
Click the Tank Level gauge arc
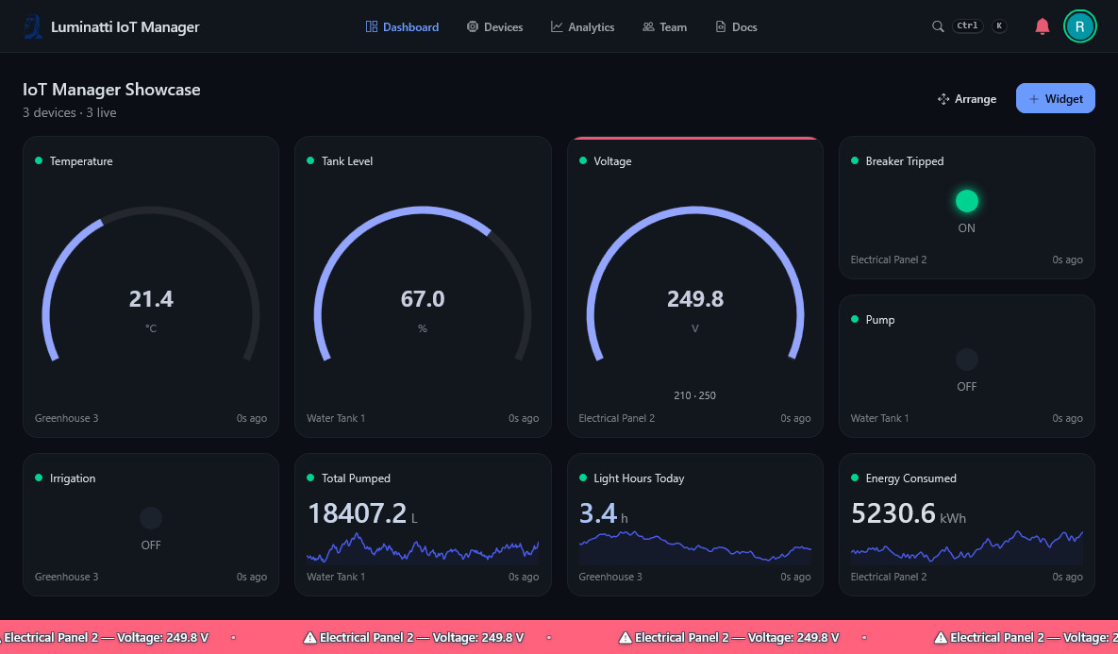(423, 283)
